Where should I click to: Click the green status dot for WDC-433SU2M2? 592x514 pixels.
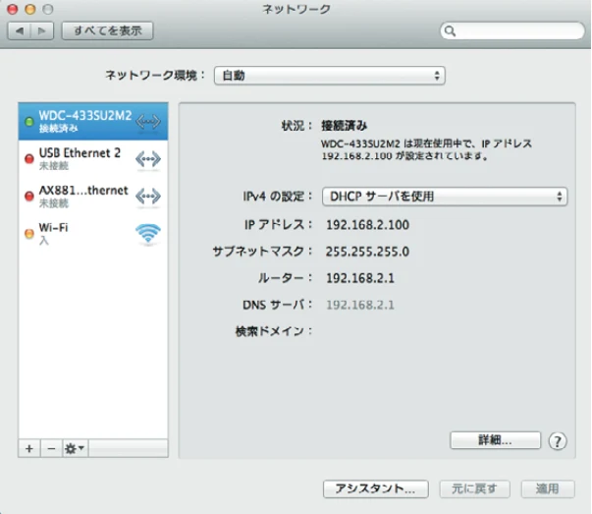[x=29, y=122]
